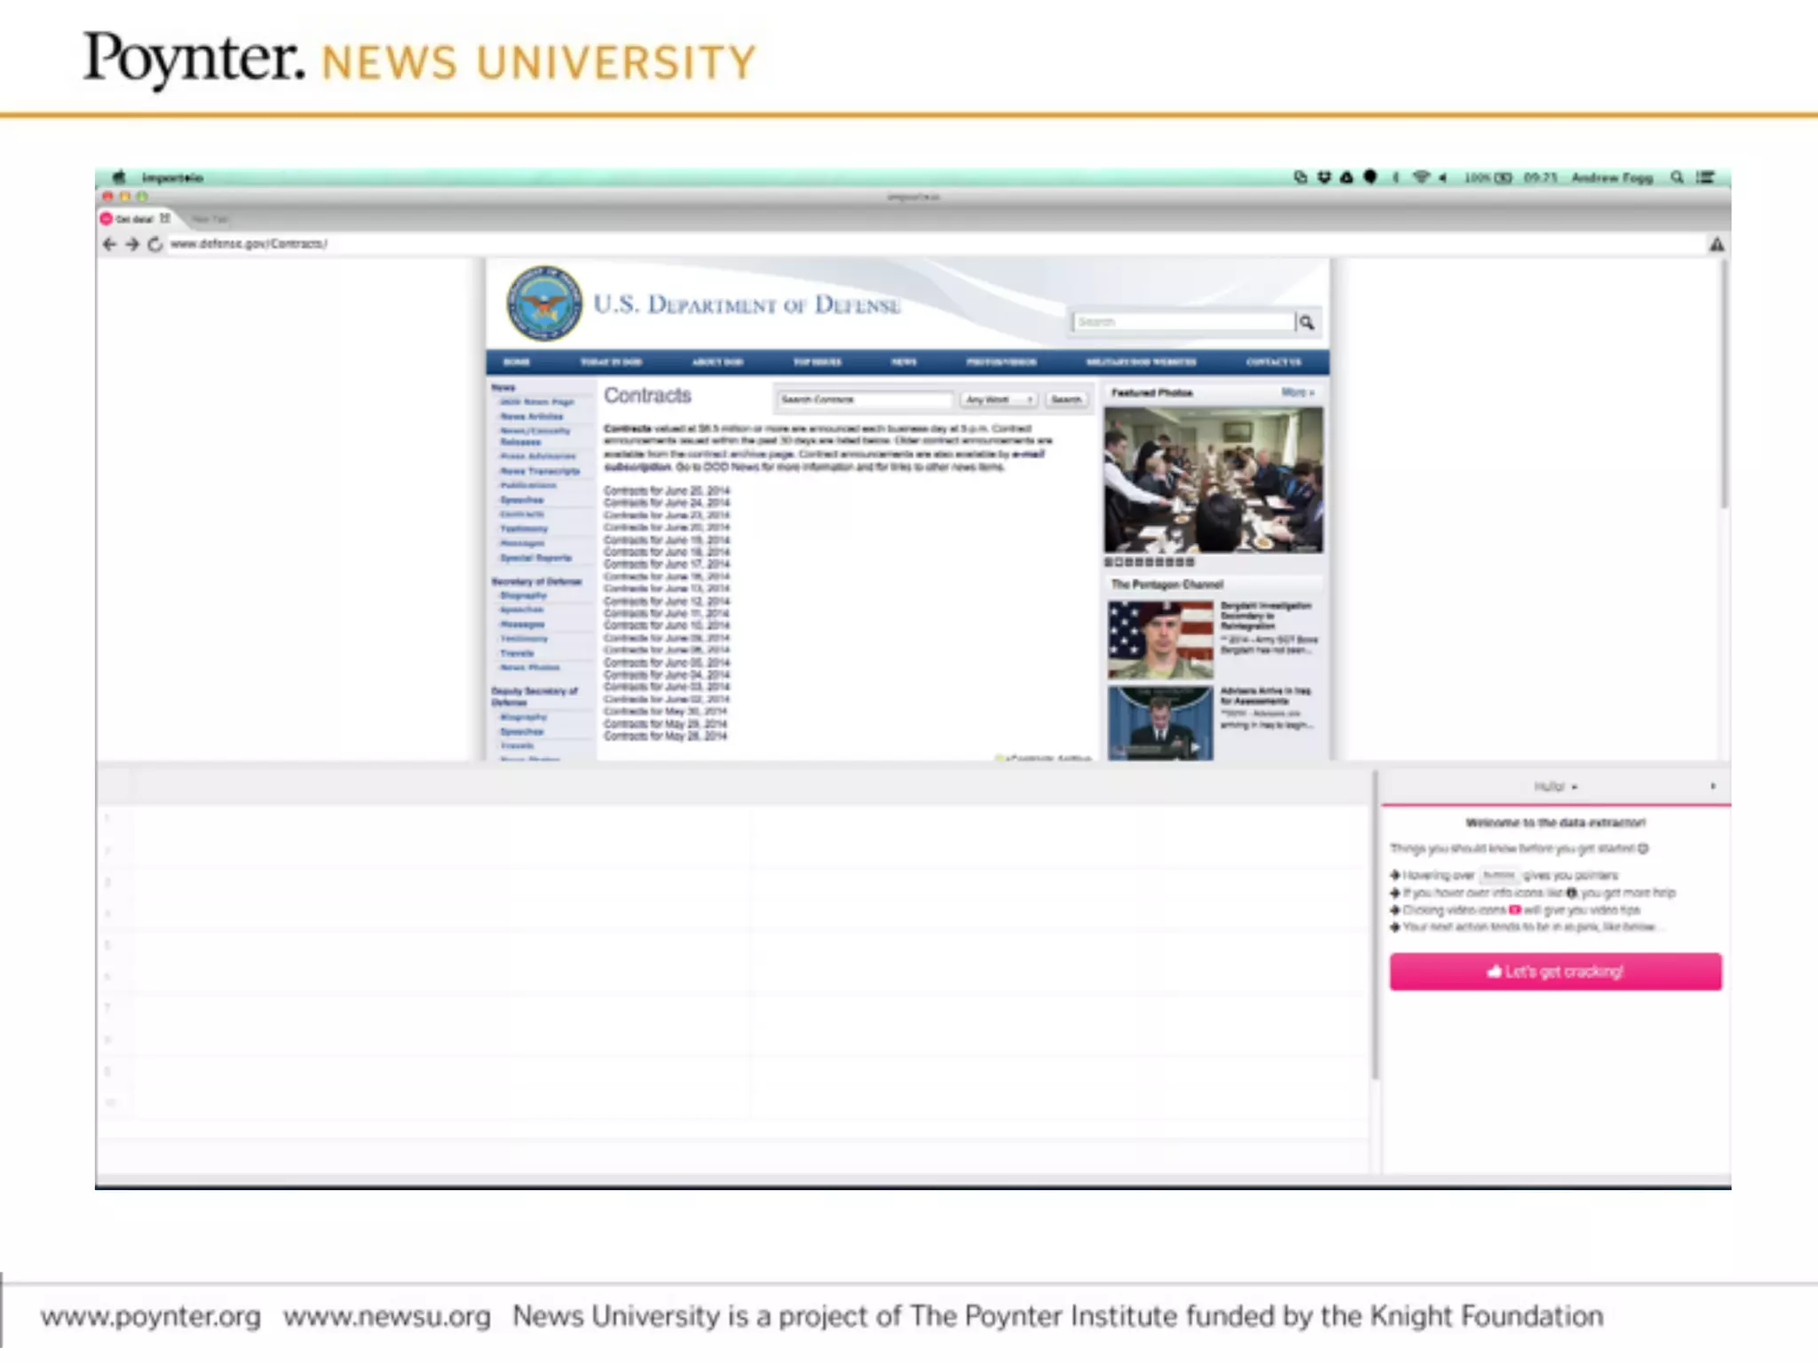
Task: Open the Dropbox menu bar icon
Action: (x=1324, y=177)
